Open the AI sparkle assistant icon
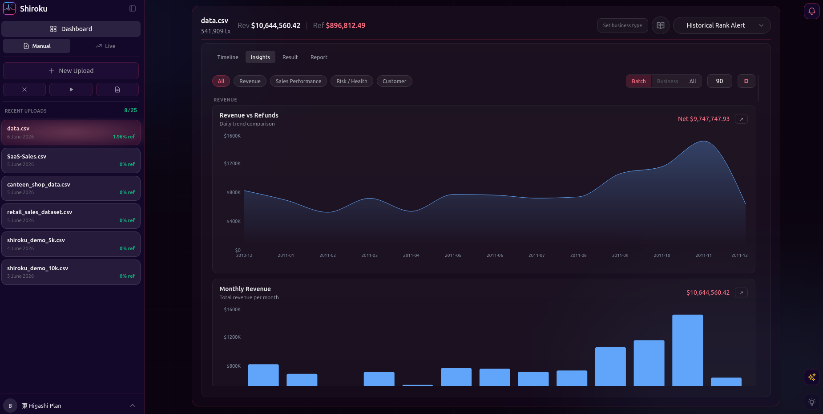This screenshot has width=823, height=414. [x=811, y=377]
